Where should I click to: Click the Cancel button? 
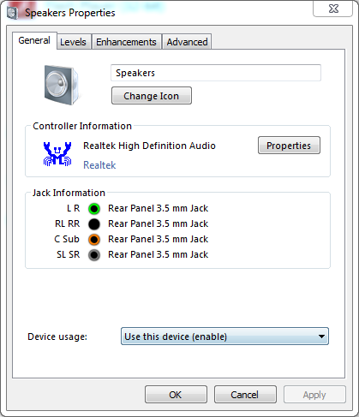coord(245,395)
